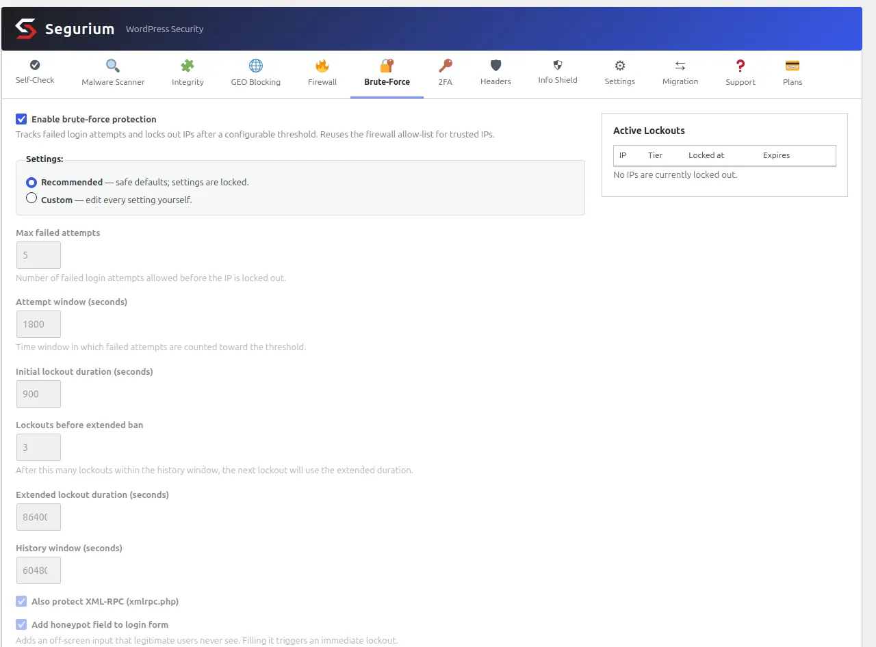Open Info Shield icon
This screenshot has width=876, height=647.
point(558,65)
